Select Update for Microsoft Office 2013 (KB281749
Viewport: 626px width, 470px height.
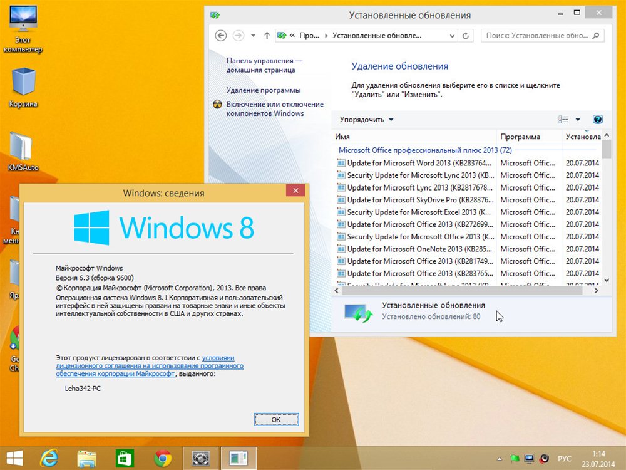(x=467, y=261)
